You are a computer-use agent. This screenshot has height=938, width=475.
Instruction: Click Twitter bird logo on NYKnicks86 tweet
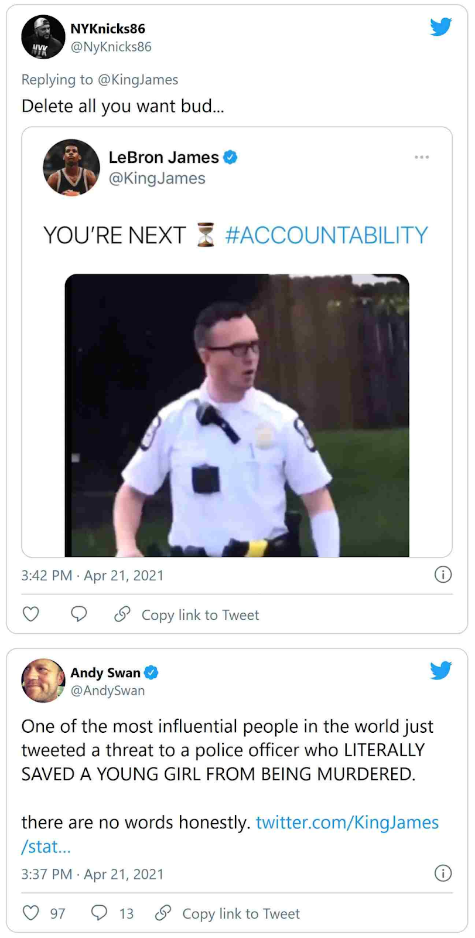pyautogui.click(x=440, y=27)
